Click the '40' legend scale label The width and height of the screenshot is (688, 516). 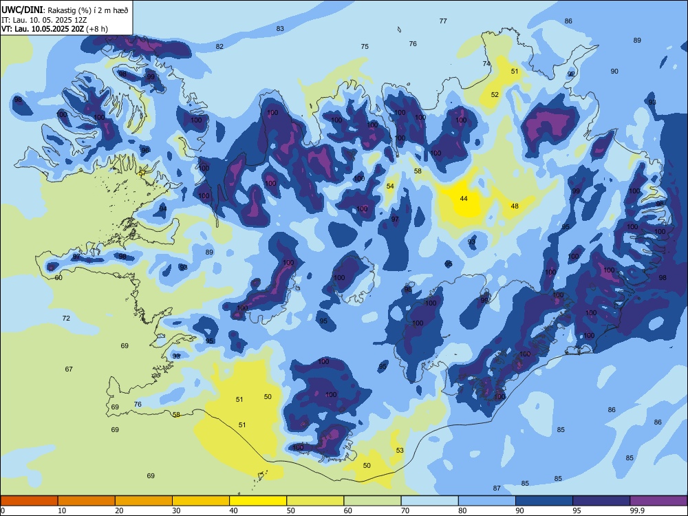pyautogui.click(x=233, y=510)
